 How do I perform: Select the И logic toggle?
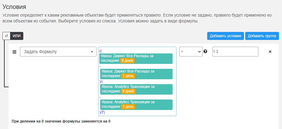coord(6,36)
